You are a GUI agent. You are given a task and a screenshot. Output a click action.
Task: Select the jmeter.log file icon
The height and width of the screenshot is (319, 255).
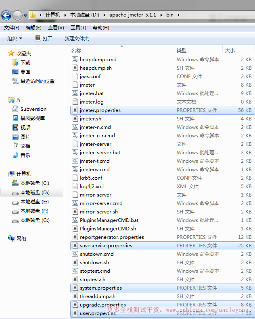pyautogui.click(x=75, y=102)
